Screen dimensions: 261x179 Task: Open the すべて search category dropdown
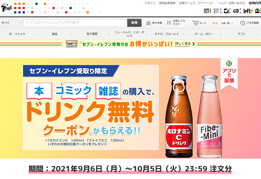coord(11,23)
